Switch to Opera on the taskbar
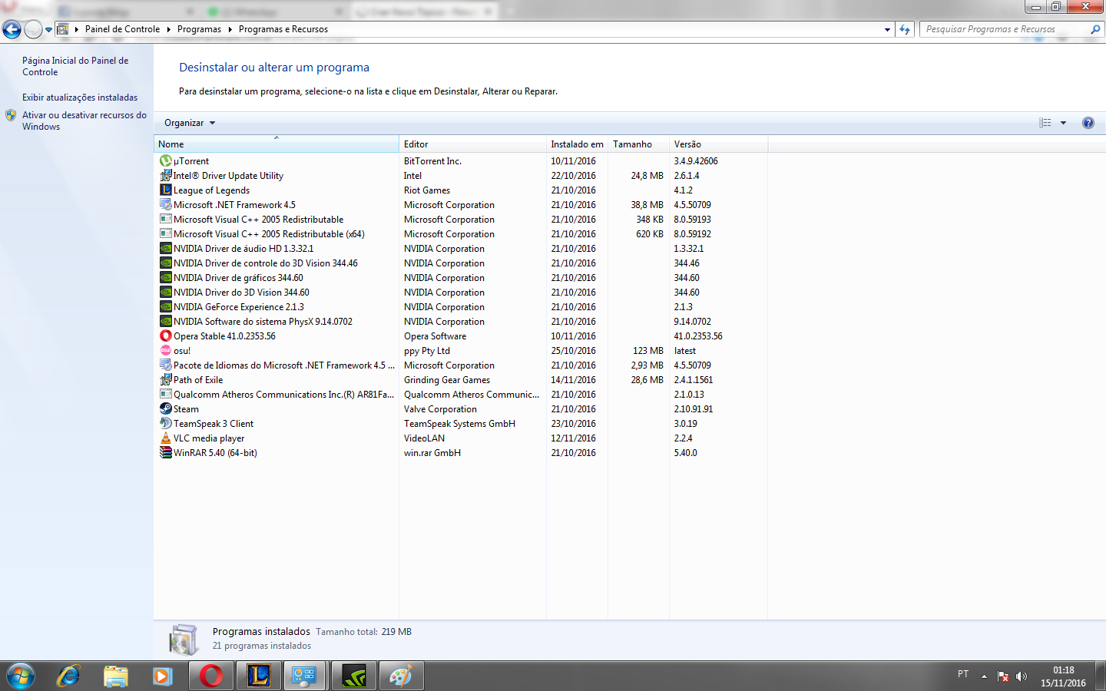Screen dimensions: 1106x691 (x=211, y=676)
